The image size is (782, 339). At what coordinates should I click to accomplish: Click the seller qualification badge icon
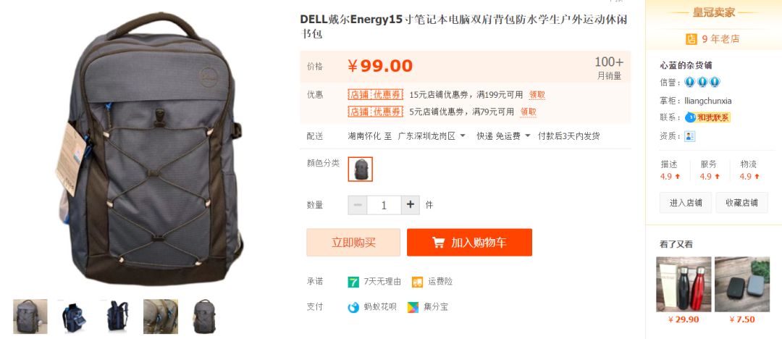(x=690, y=136)
